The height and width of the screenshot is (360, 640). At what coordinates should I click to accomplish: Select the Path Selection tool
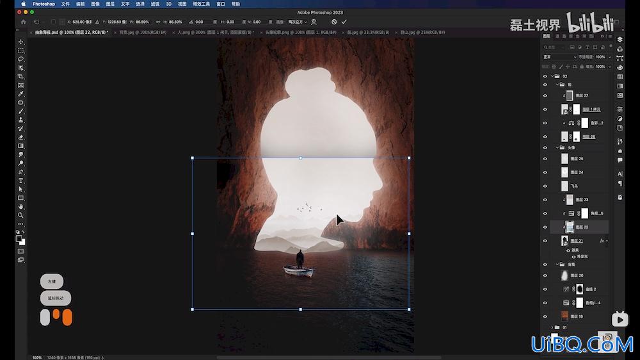pyautogui.click(x=21, y=189)
